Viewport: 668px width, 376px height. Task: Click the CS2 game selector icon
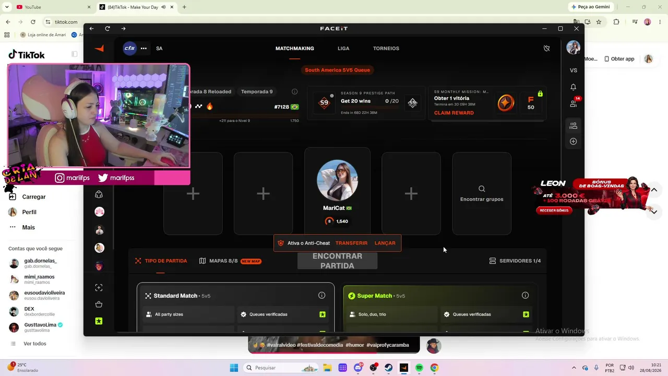click(129, 49)
